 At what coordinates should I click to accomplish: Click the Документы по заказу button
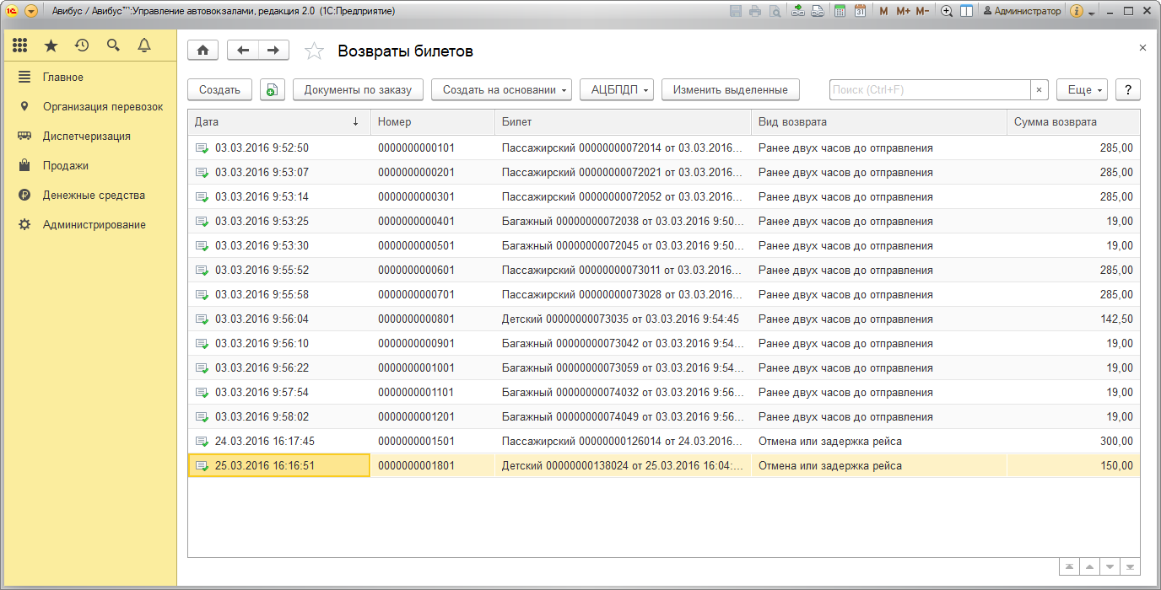coord(358,90)
